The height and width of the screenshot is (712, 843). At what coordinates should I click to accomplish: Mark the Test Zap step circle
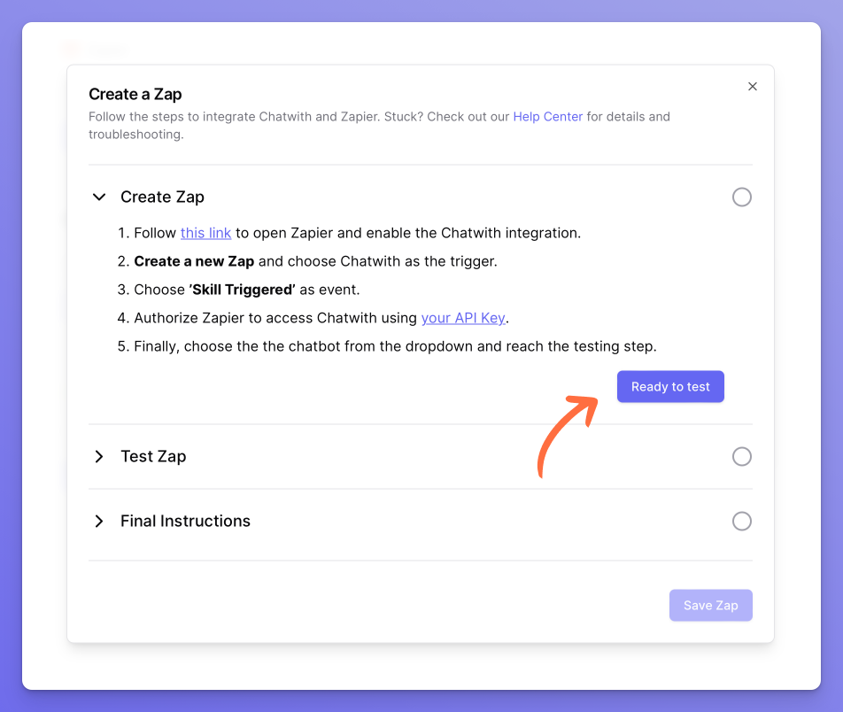(742, 457)
